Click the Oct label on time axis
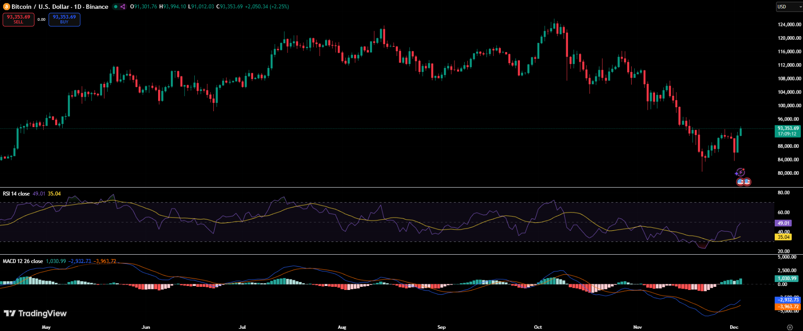 click(538, 327)
